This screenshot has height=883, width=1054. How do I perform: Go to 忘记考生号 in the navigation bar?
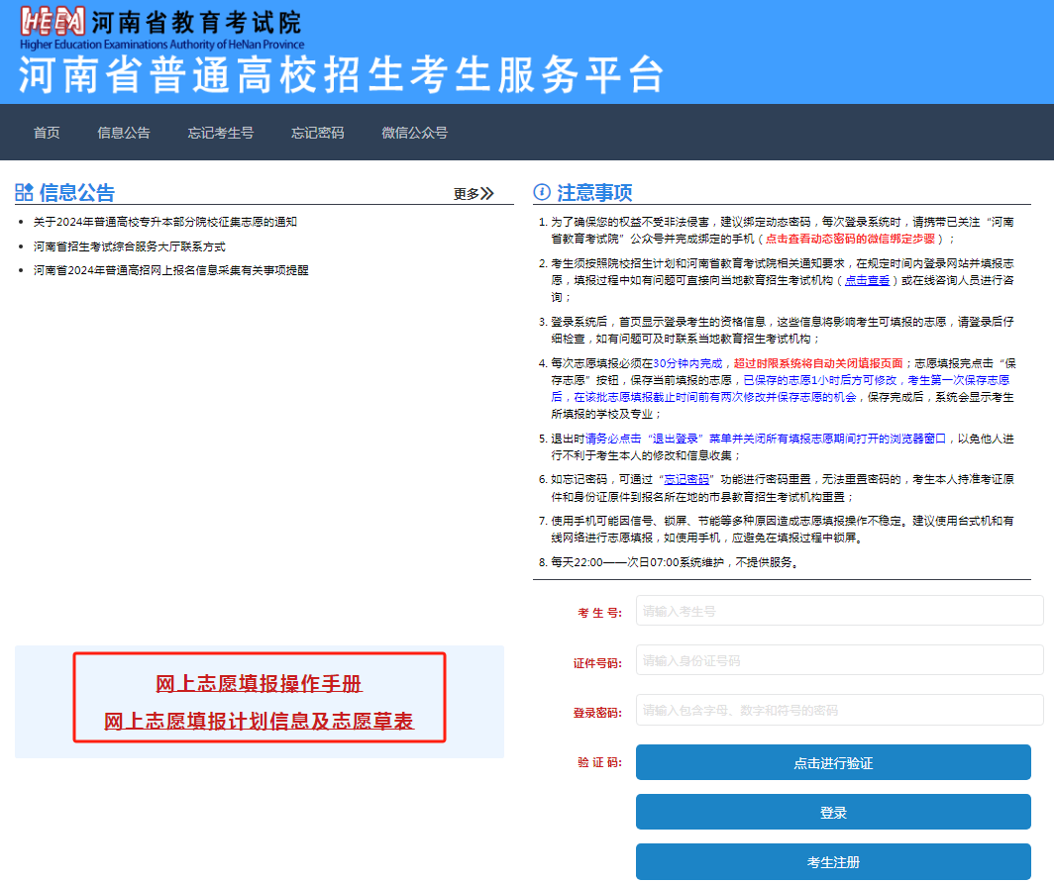point(221,133)
